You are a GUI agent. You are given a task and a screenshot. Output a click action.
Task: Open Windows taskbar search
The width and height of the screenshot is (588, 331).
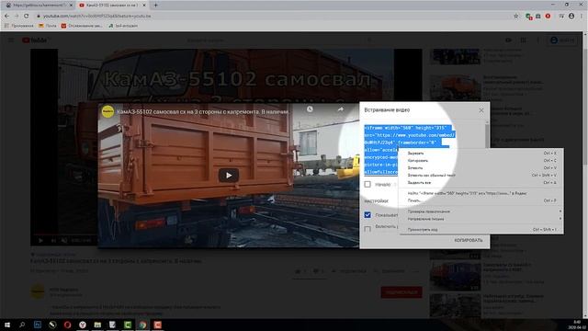[22, 325]
